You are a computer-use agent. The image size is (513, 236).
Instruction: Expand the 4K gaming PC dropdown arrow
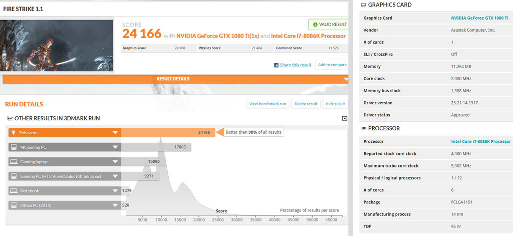(115, 147)
